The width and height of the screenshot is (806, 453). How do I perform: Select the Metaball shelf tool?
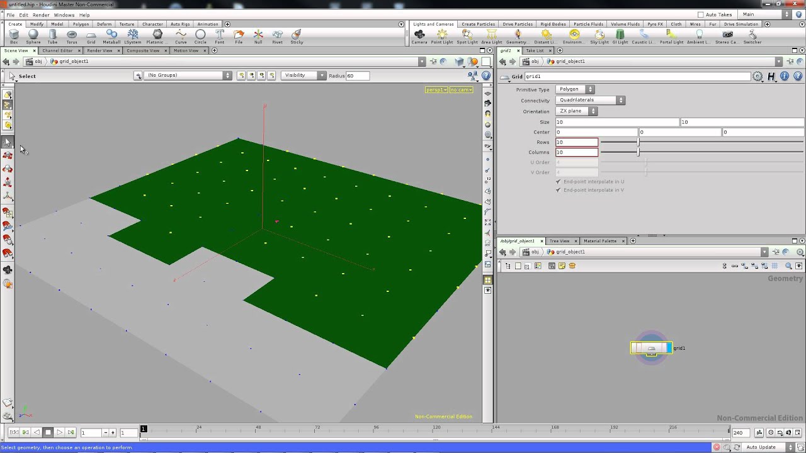coord(111,36)
